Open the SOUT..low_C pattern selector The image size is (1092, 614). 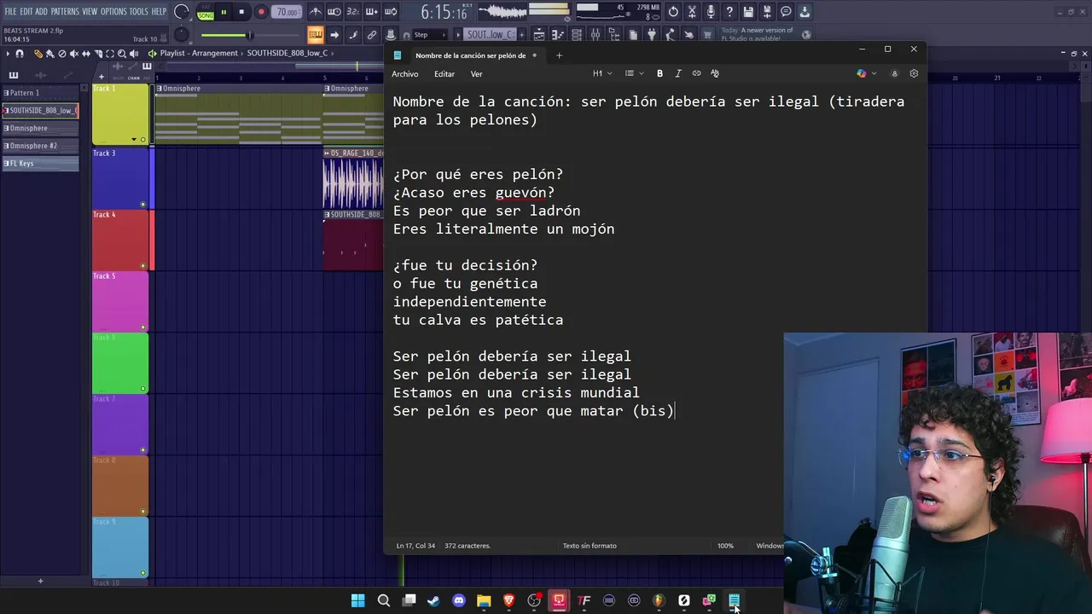click(x=490, y=35)
